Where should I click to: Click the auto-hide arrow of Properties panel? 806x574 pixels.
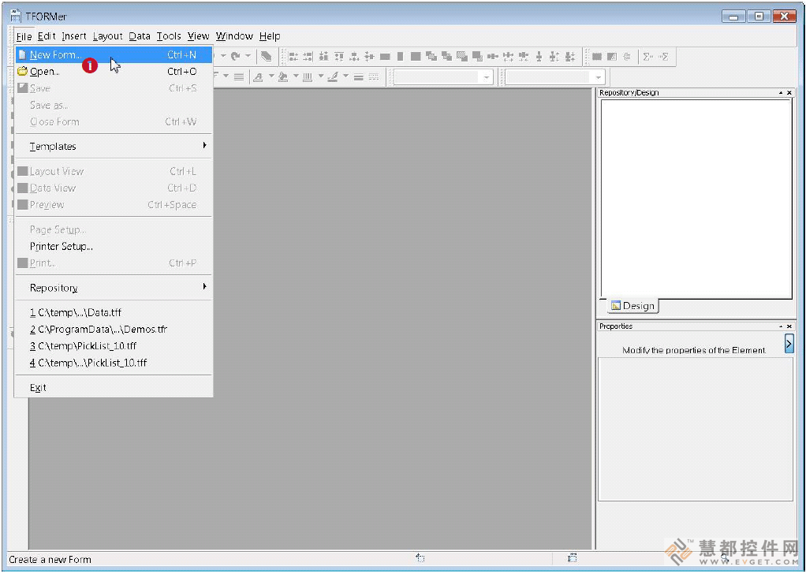point(781,326)
